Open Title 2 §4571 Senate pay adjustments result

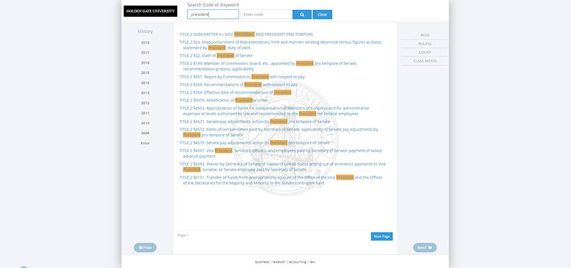coord(254,122)
